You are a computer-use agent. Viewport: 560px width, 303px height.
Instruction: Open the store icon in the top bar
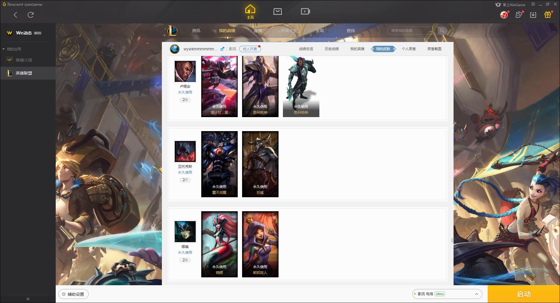278,11
